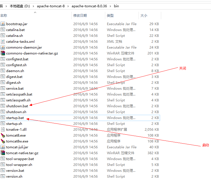The height and width of the screenshot is (181, 211).
Task: Click the catalina.sh file icon
Action: coord(3,35)
